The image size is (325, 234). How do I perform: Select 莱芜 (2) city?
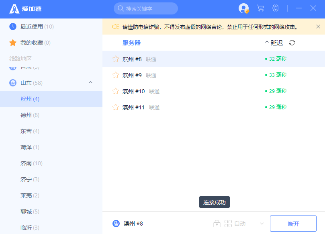[51, 195]
